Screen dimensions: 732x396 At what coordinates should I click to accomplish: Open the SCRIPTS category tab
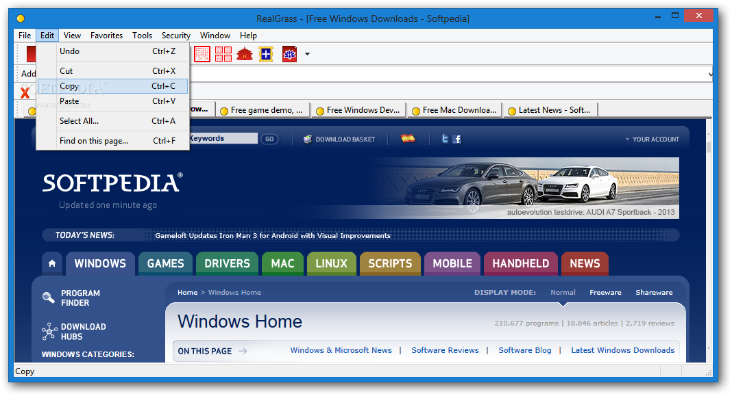point(390,264)
